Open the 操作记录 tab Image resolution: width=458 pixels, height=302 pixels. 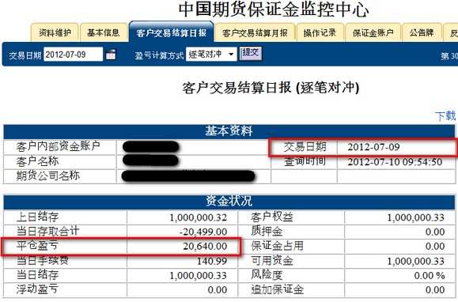[x=320, y=32]
